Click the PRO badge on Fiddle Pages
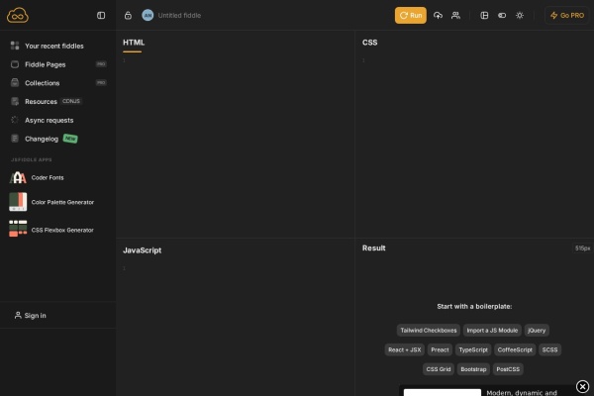Viewport: 594px width, 396px height. pyautogui.click(x=101, y=64)
